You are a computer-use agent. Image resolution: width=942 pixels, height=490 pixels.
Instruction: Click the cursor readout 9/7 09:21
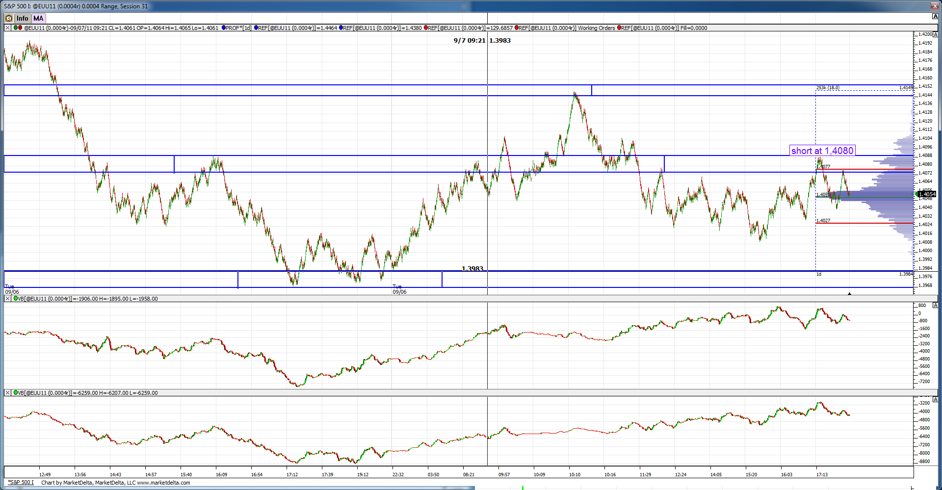[x=470, y=41]
